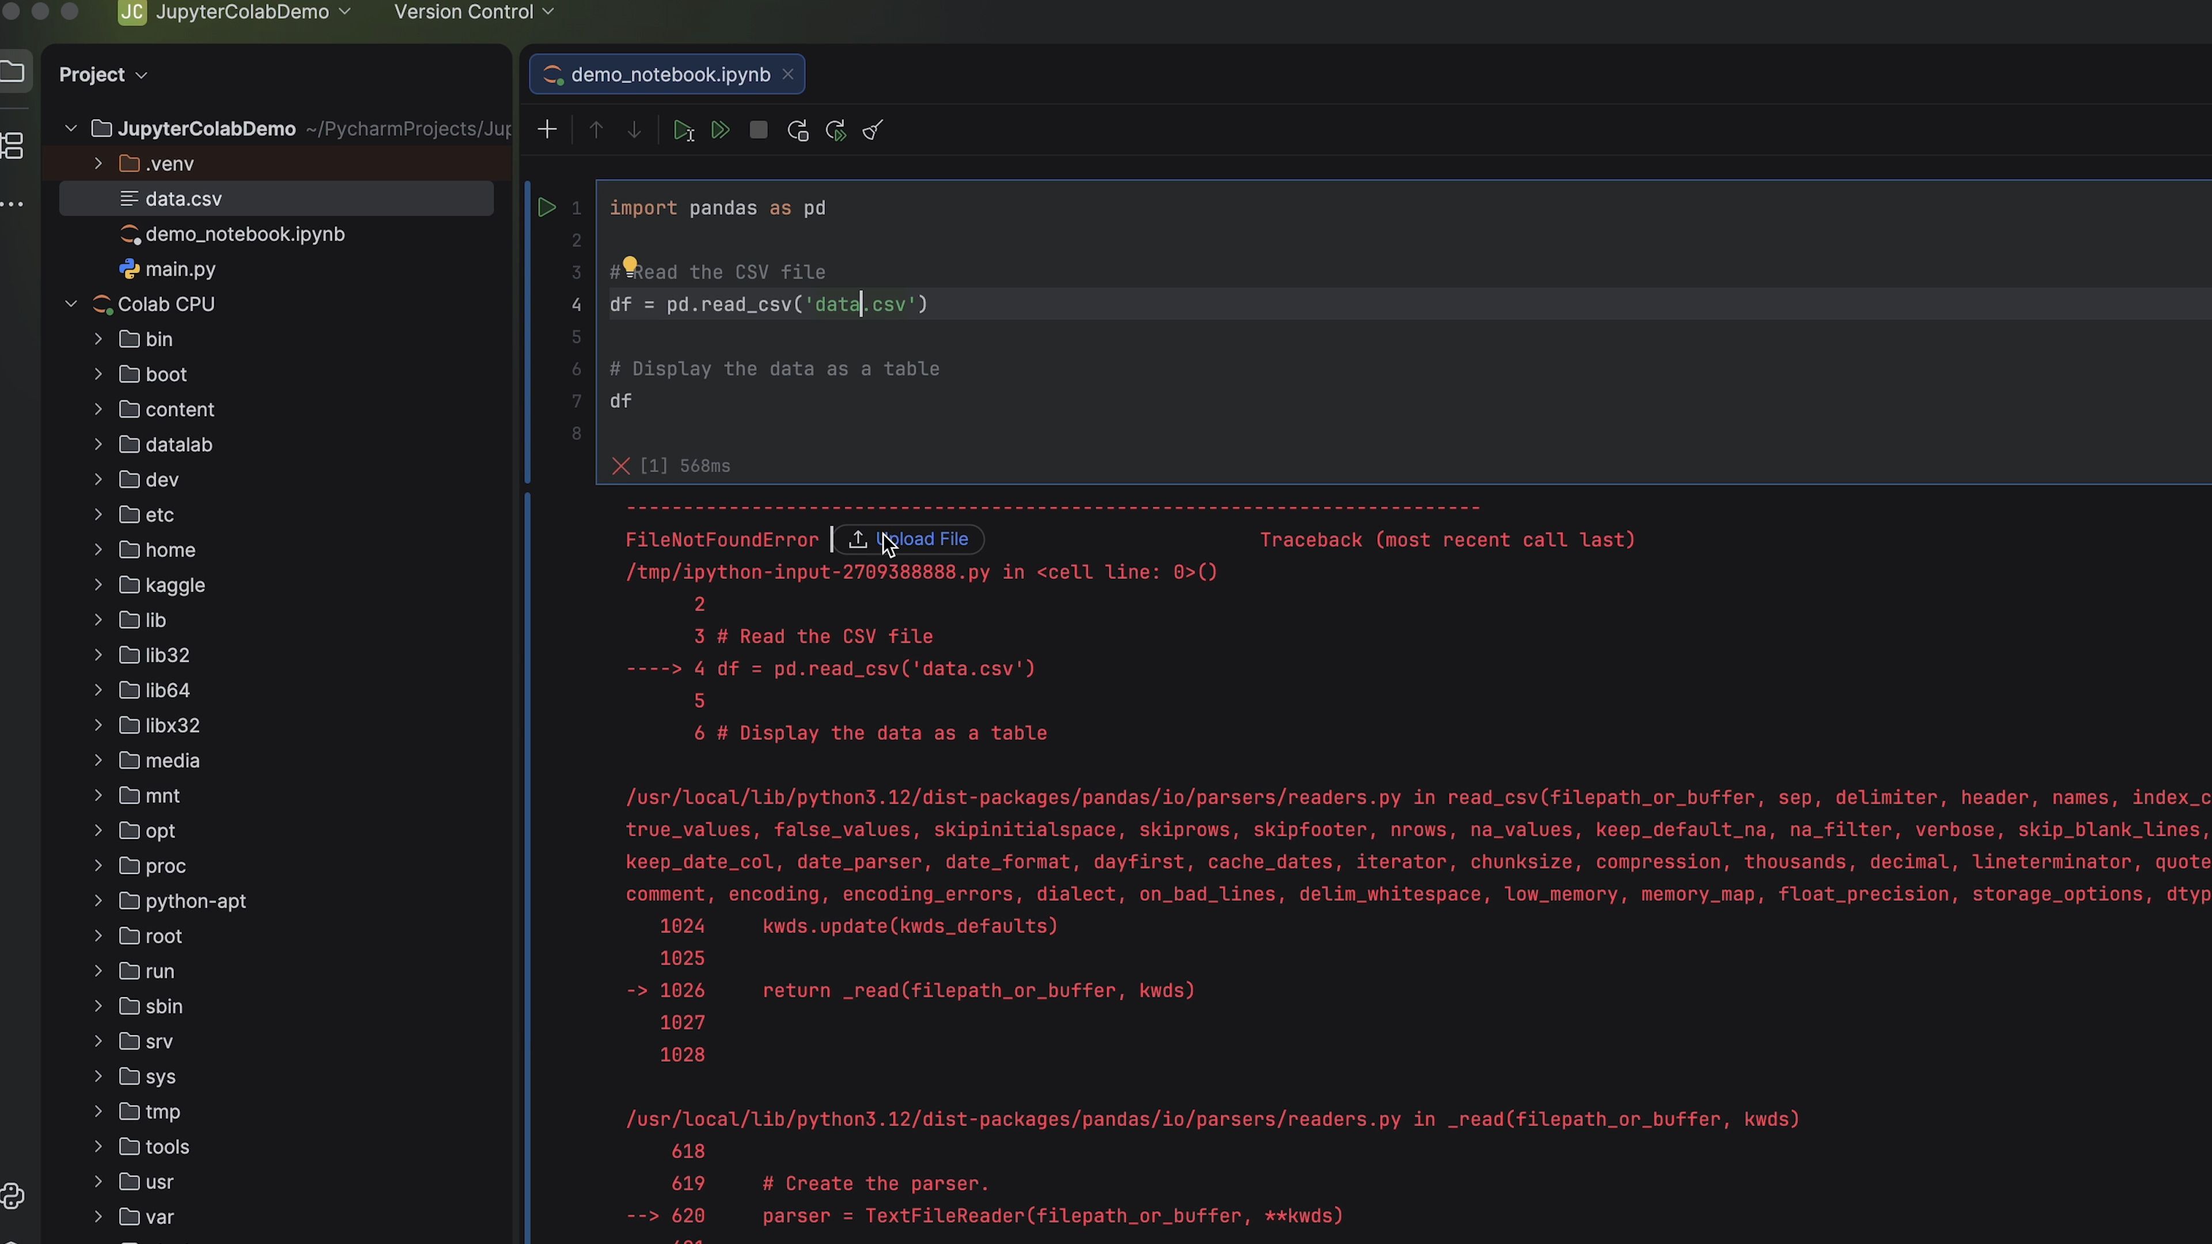Open more tool windows ellipsis icon
Viewport: 2212px width, 1244px height.
point(12,204)
